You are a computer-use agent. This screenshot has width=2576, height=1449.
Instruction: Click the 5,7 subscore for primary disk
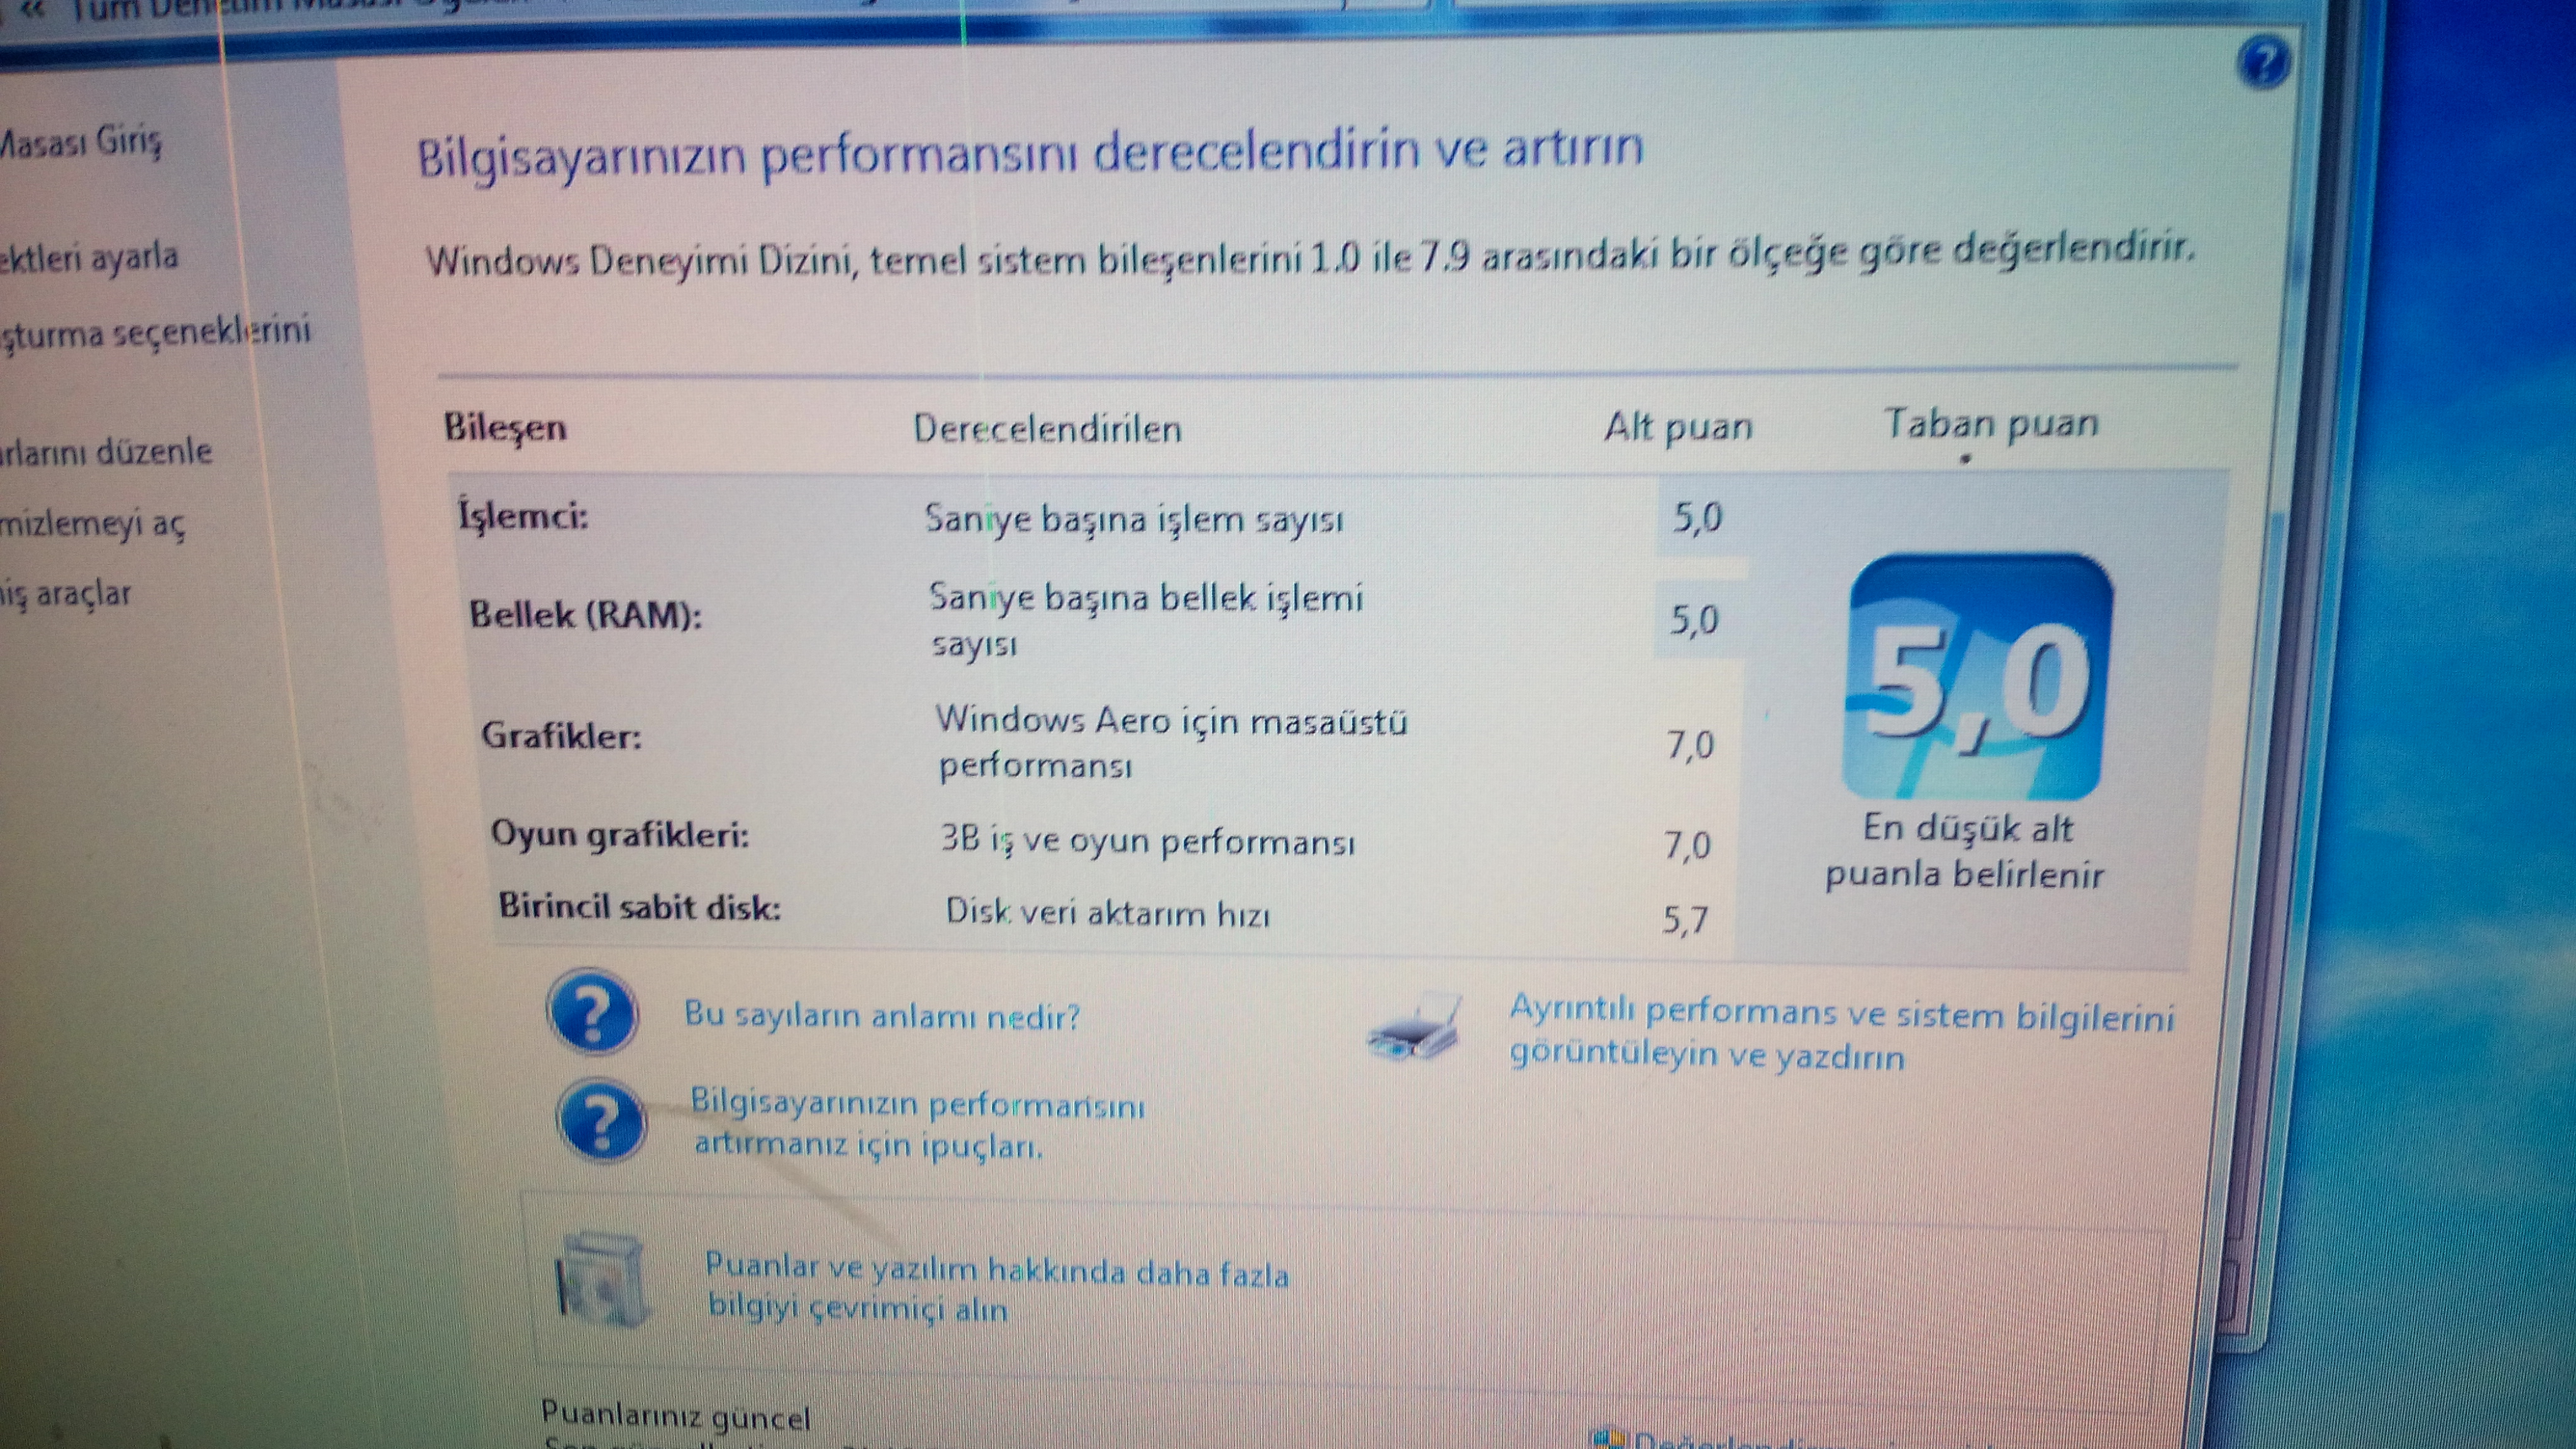1685,920
